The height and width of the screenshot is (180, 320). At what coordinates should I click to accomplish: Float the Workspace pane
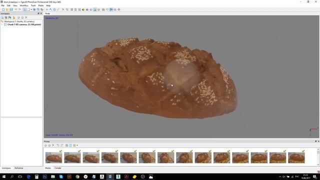coord(38,13)
